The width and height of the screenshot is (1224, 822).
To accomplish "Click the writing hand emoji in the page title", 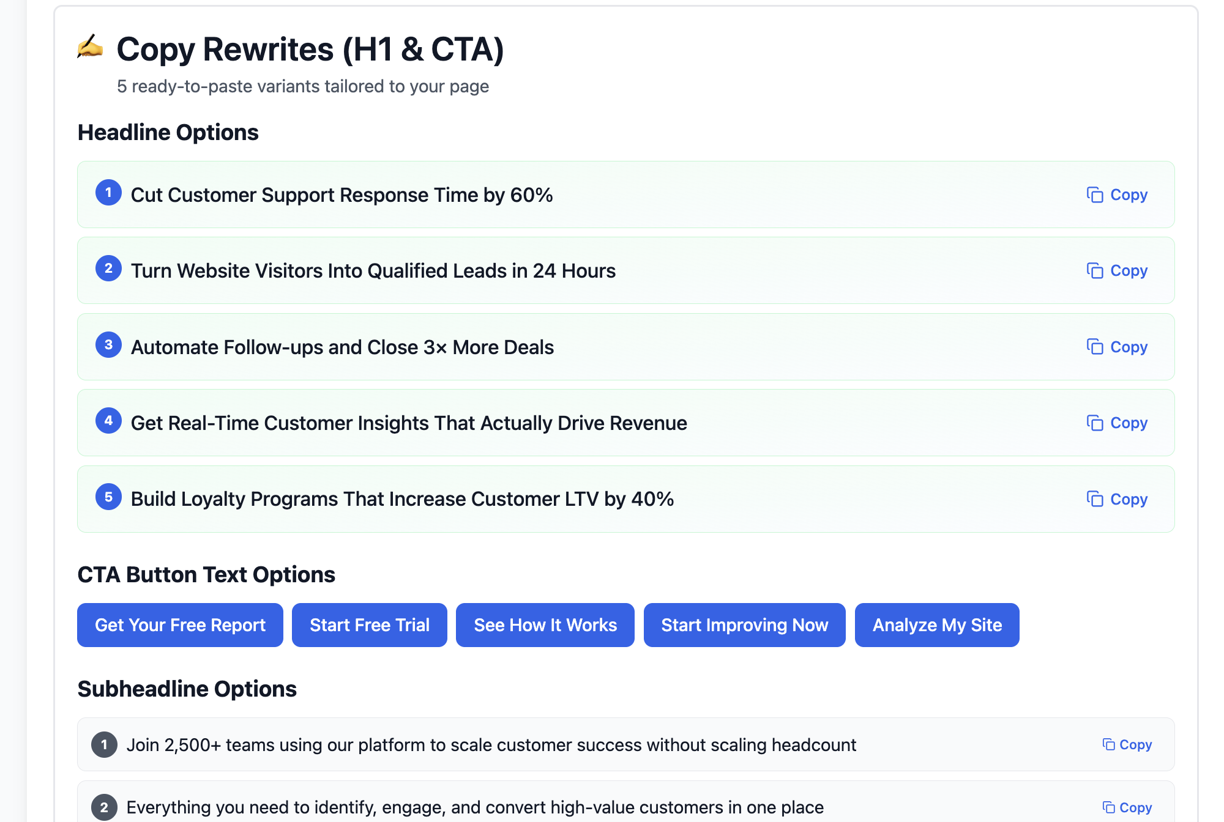I will pyautogui.click(x=89, y=48).
